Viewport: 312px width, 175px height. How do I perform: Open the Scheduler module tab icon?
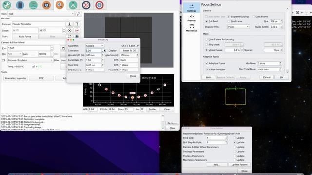pos(20,5)
